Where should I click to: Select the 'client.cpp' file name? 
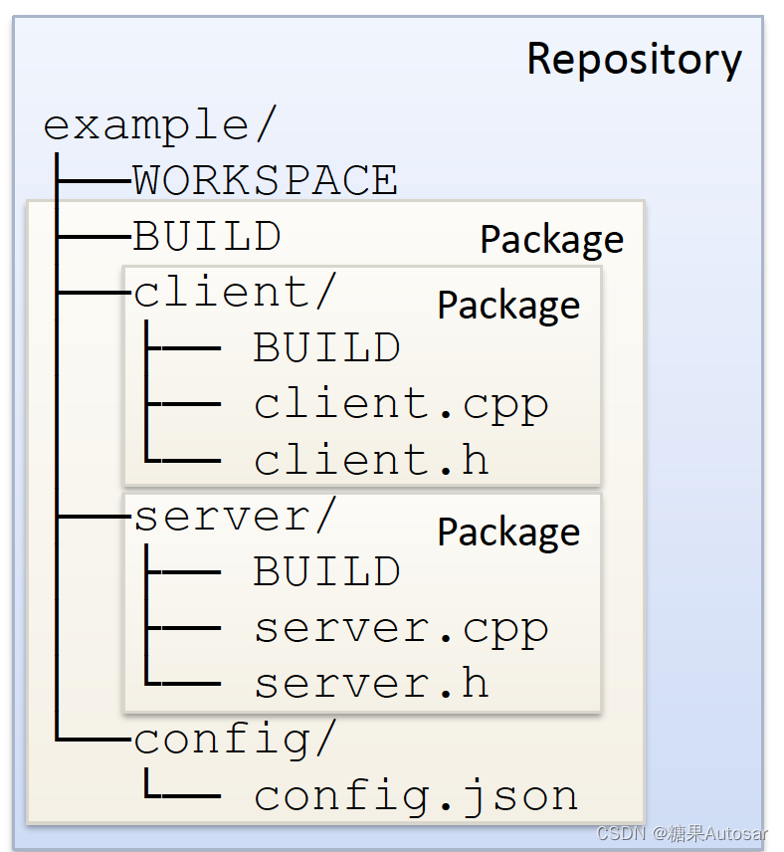(x=401, y=406)
